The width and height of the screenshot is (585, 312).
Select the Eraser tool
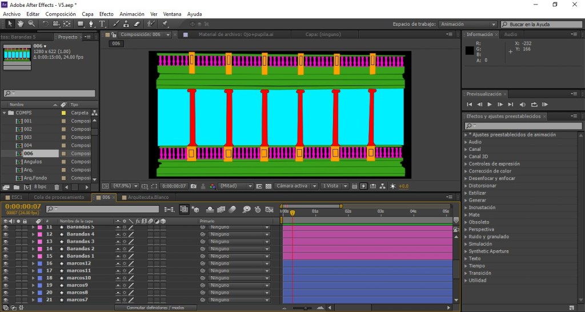(x=137, y=24)
